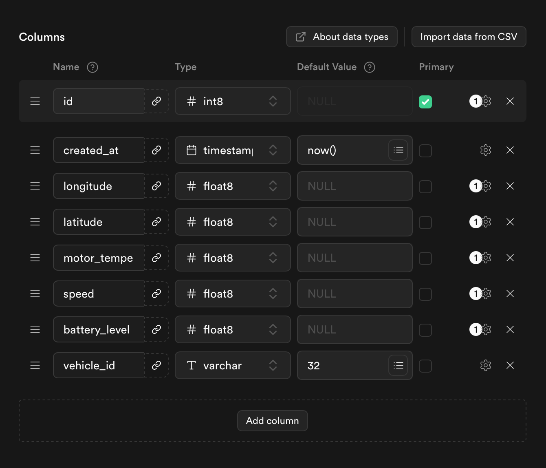Grab the drag handle for speed row
This screenshot has height=468, width=546.
click(x=35, y=294)
